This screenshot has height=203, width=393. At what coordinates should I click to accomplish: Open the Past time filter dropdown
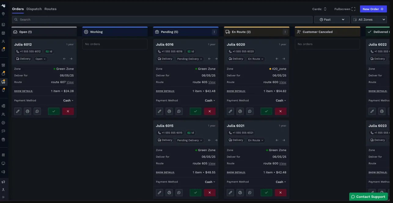[332, 20]
